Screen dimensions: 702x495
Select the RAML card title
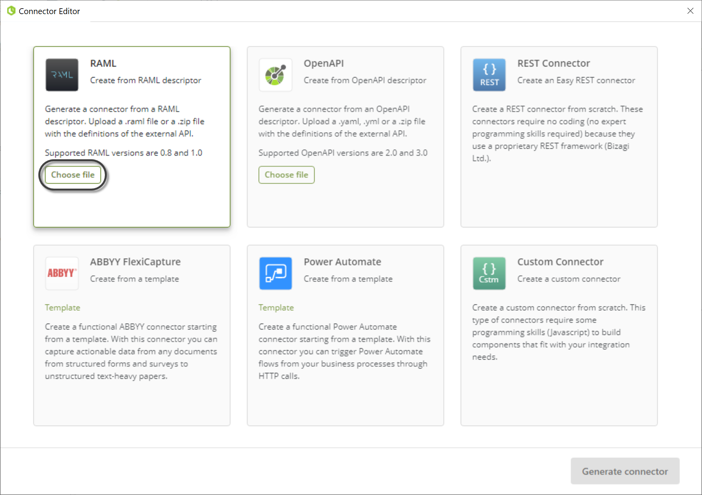pyautogui.click(x=103, y=63)
